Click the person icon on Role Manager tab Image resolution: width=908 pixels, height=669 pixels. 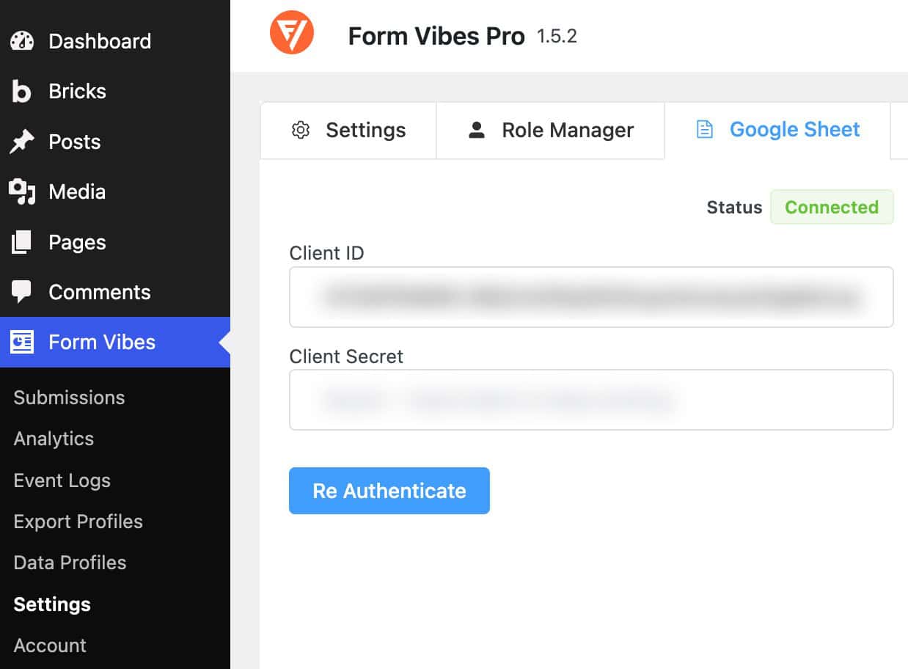tap(477, 131)
